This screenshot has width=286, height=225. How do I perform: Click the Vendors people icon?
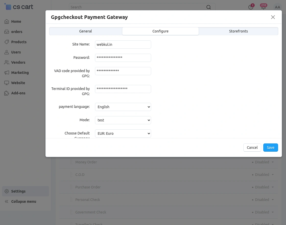point(7,62)
